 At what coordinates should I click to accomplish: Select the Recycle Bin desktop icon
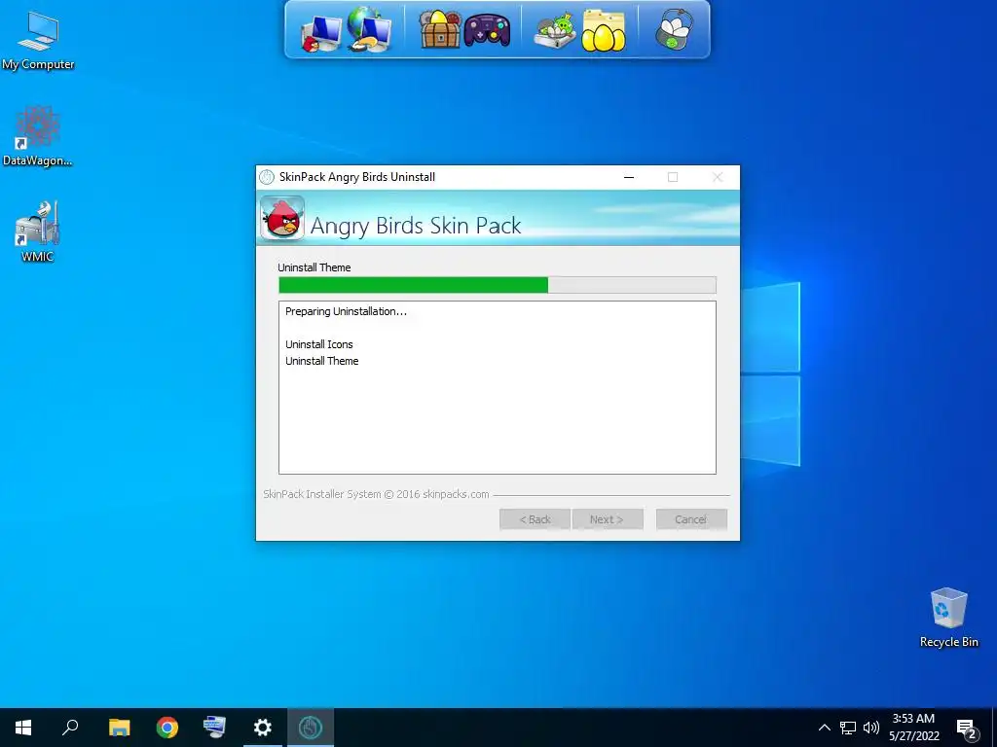point(948,618)
